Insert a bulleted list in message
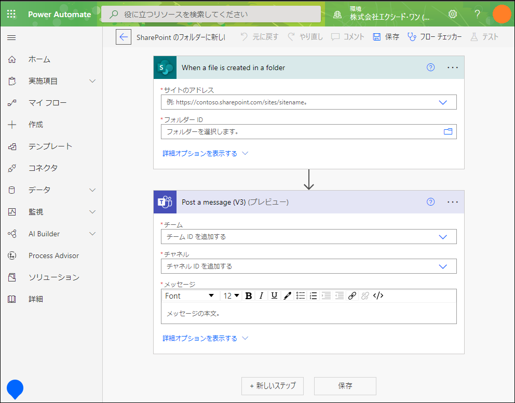Viewport: 515px width, 403px height. point(301,295)
